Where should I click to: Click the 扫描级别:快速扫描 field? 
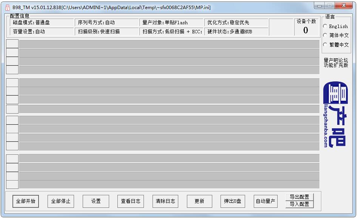coord(106,31)
